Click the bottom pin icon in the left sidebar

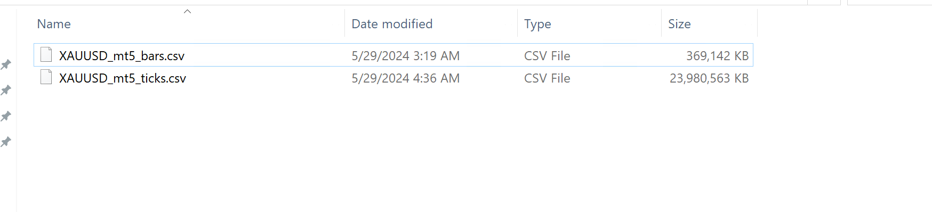6,142
